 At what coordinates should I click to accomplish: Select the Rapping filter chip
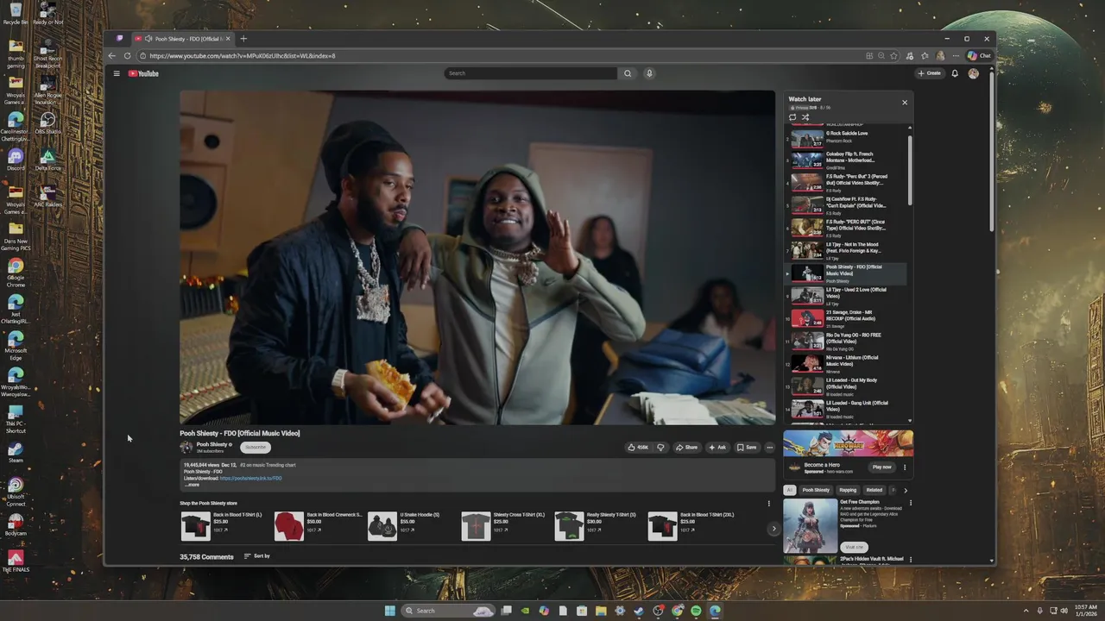pos(848,490)
